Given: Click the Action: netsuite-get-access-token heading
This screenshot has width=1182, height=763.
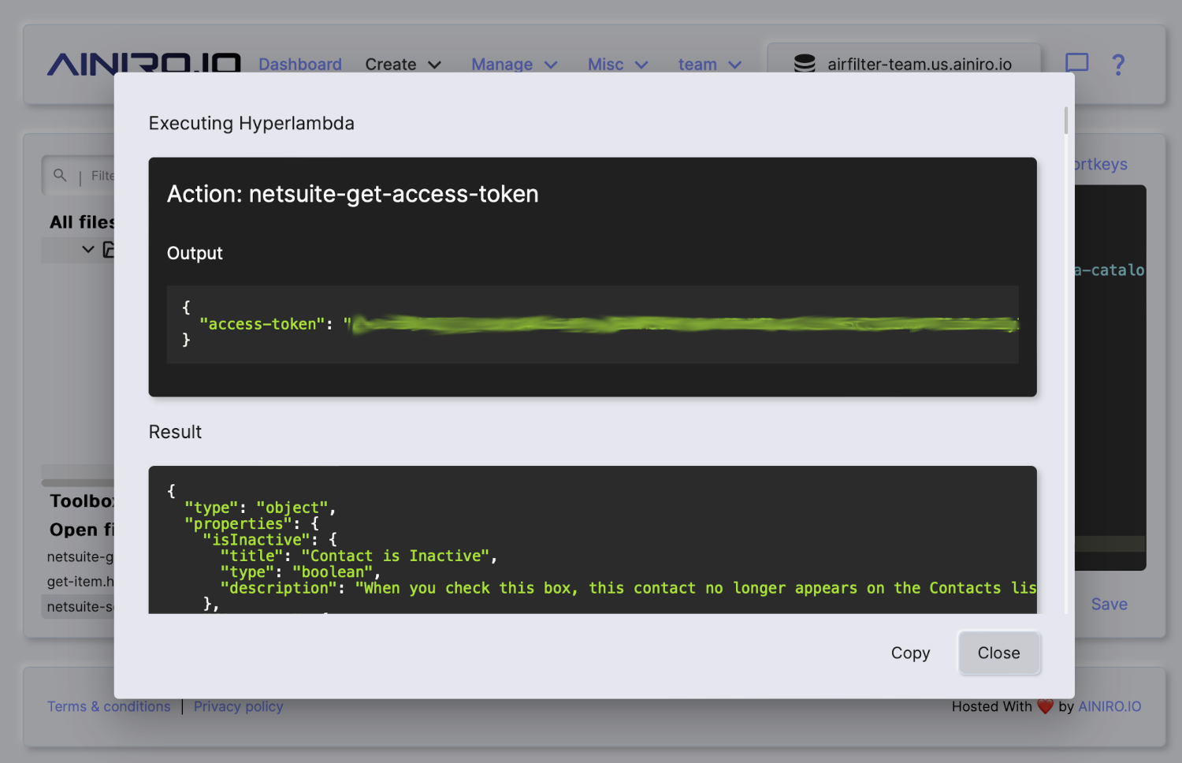Looking at the screenshot, I should pyautogui.click(x=352, y=194).
